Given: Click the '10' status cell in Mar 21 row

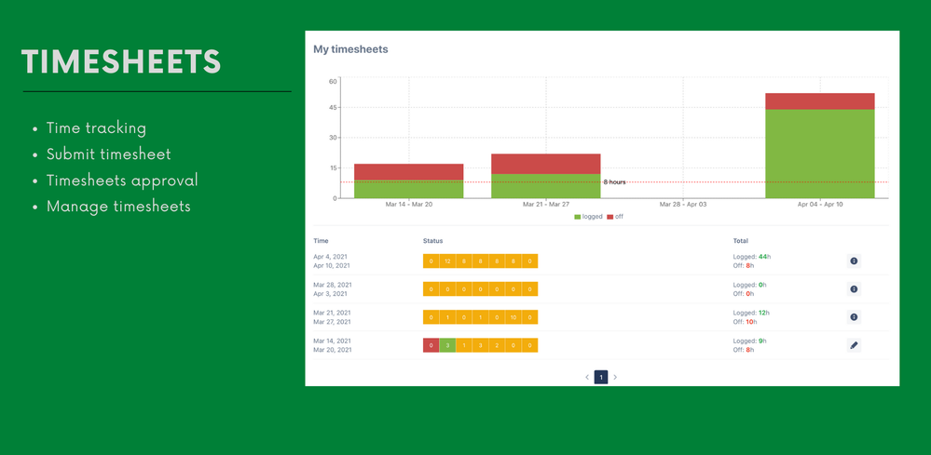Looking at the screenshot, I should pos(513,317).
